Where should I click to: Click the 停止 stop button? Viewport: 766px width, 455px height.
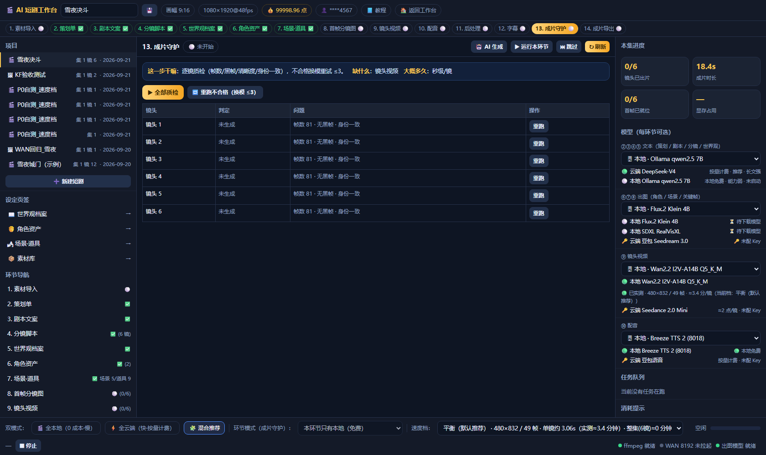point(28,446)
